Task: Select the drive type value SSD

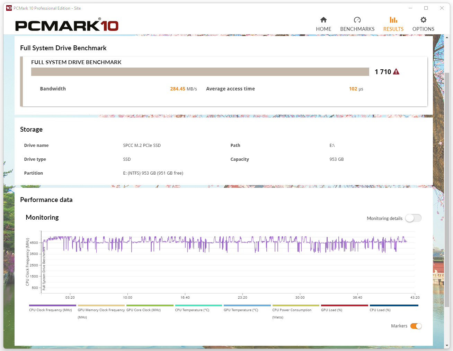Action: (127, 159)
